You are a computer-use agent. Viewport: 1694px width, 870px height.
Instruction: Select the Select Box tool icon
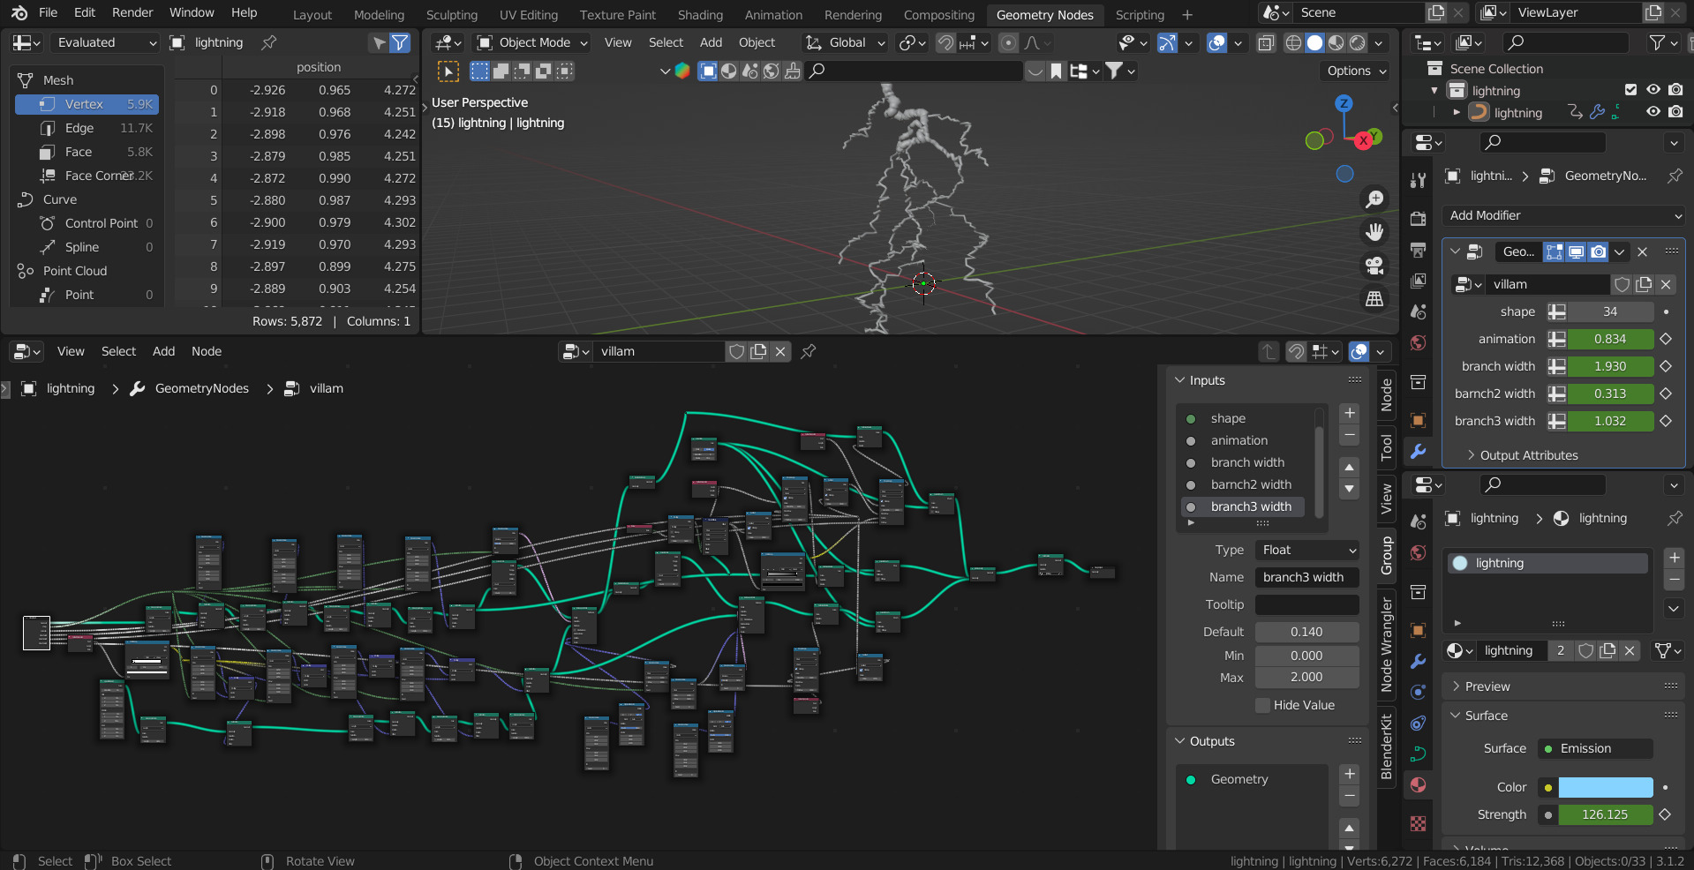coord(448,71)
